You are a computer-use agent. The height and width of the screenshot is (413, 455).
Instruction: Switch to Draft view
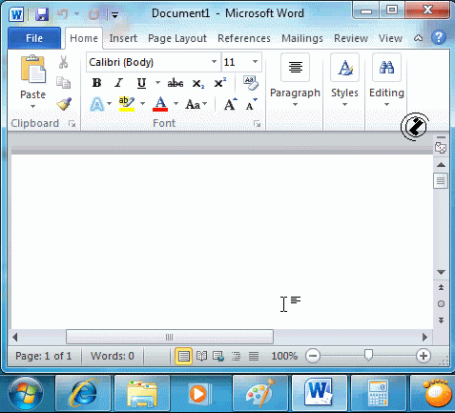(254, 356)
